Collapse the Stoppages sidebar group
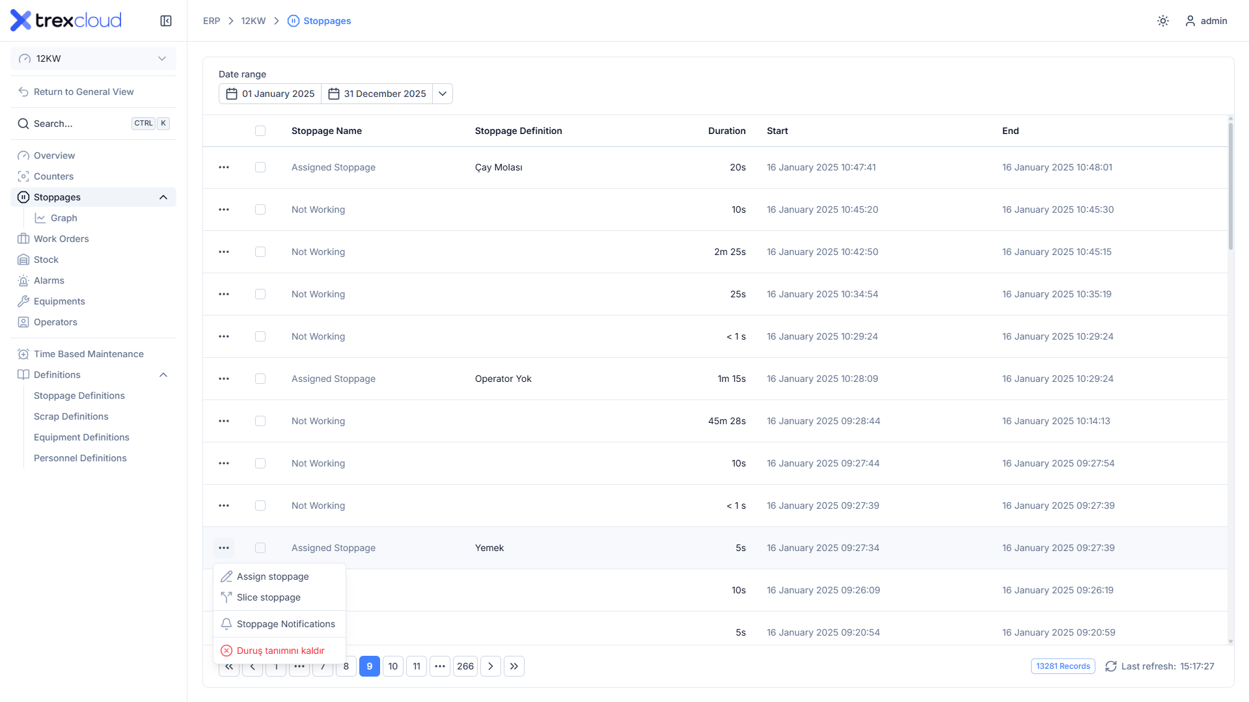The height and width of the screenshot is (702, 1249). coord(163,197)
